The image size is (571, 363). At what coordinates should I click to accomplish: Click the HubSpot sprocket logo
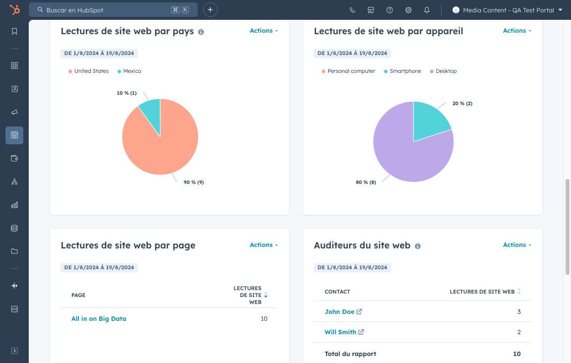(14, 10)
